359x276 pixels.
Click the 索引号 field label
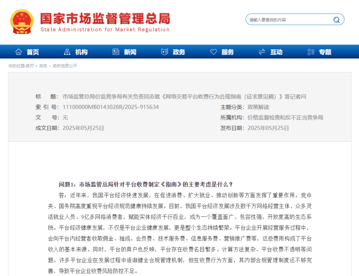47,107
